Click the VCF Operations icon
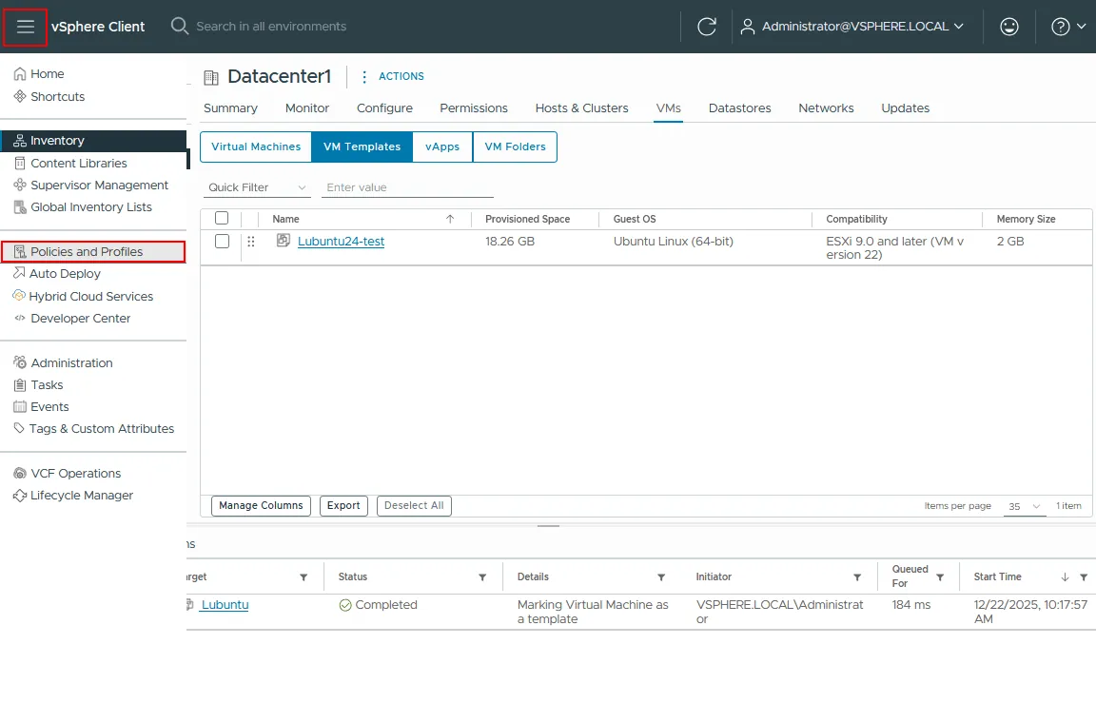The height and width of the screenshot is (703, 1096). pyautogui.click(x=20, y=473)
